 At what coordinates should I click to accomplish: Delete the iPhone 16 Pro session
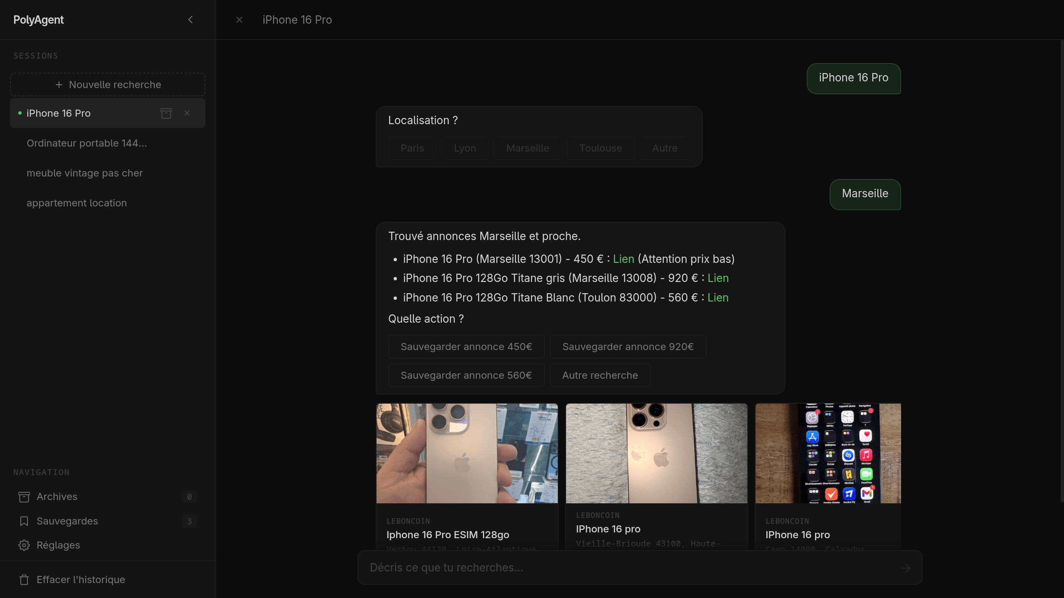pyautogui.click(x=187, y=113)
